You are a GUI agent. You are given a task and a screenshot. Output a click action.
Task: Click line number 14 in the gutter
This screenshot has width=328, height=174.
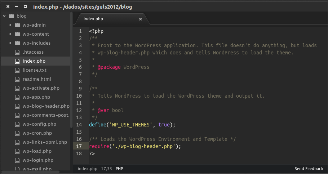click(x=79, y=125)
